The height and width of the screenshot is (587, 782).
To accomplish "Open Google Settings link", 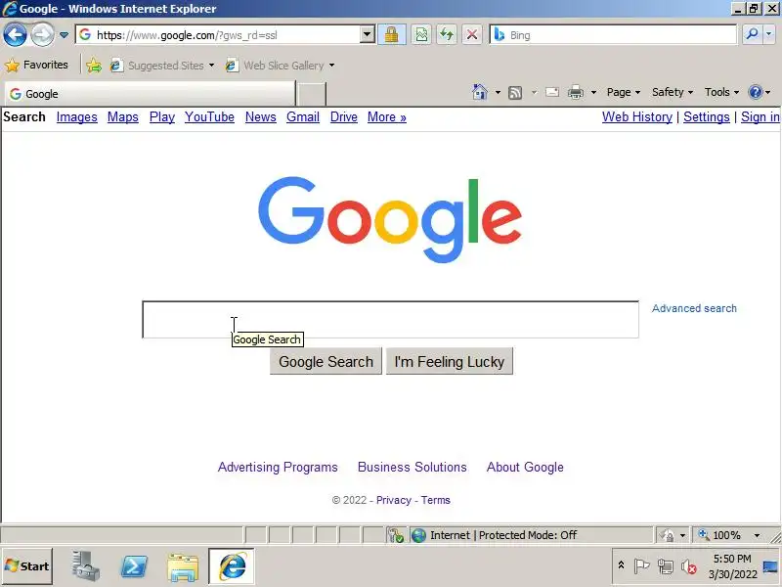I will [706, 116].
